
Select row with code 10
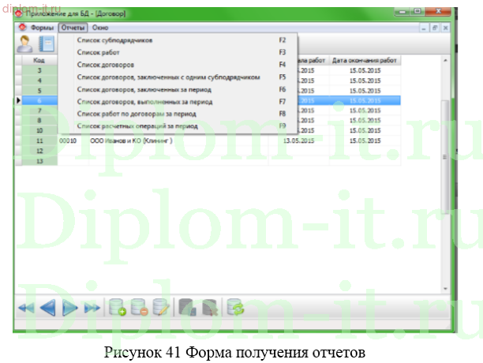tap(39, 130)
